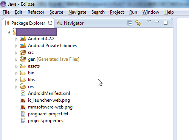Expand the assets folder
Viewport: 189px width, 140px height.
pos(16,66)
